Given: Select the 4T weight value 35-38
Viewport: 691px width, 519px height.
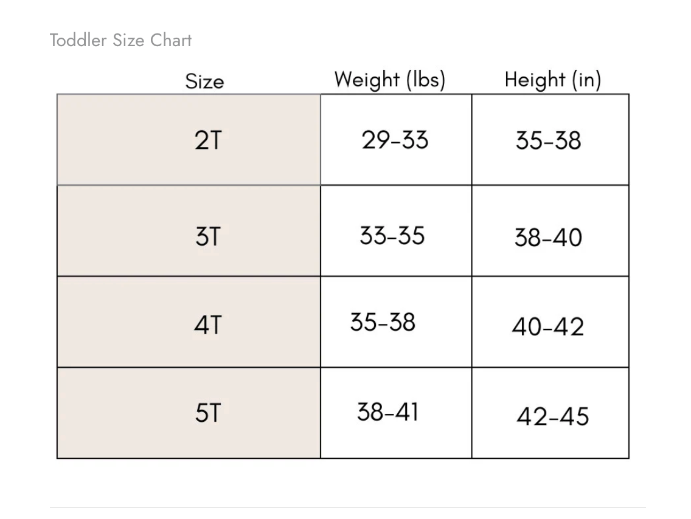Looking at the screenshot, I should pyautogui.click(x=383, y=322).
